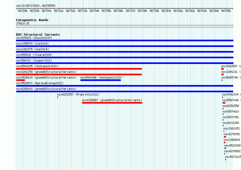The width and height of the screenshot is (241, 170).
Task: Click the nsv6105892 variant label
Action: 232,151
